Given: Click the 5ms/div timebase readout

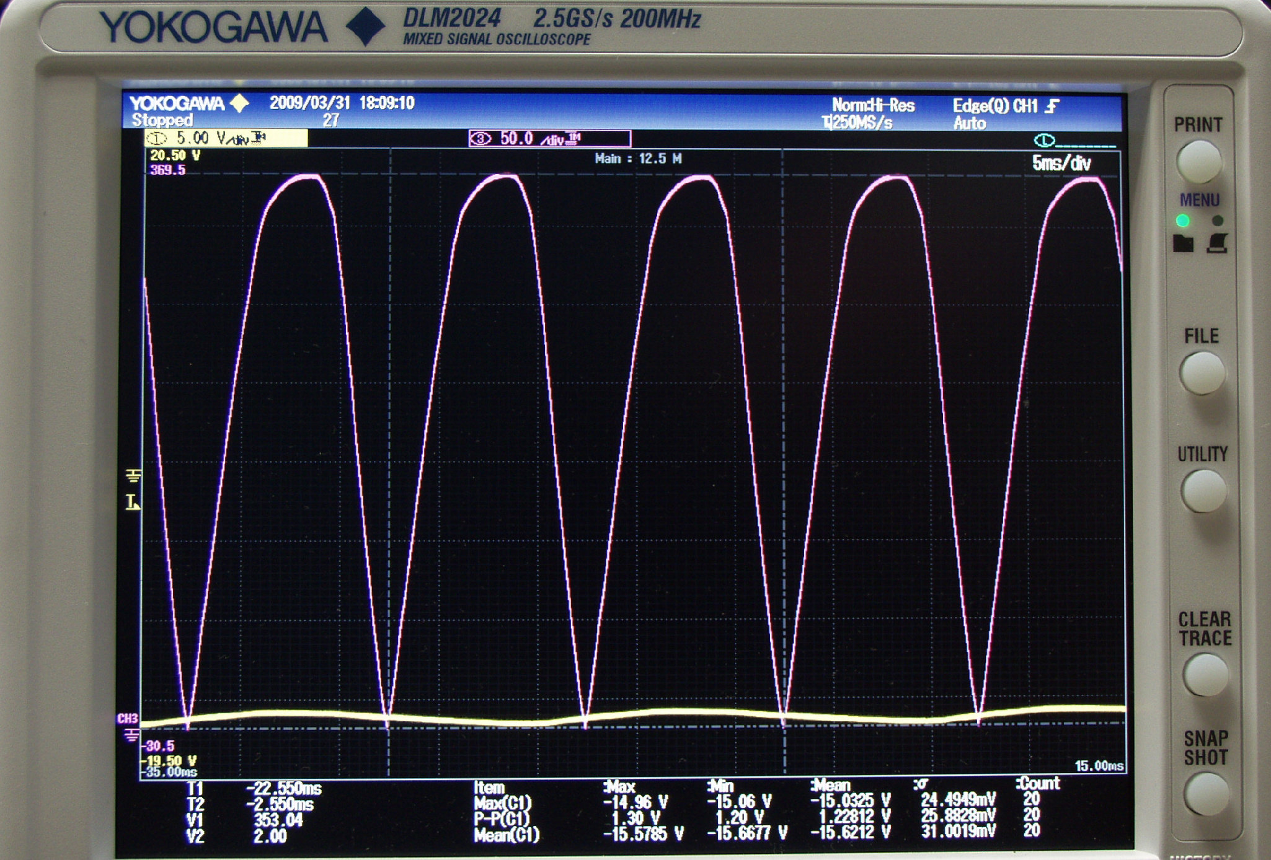Looking at the screenshot, I should tap(1061, 163).
